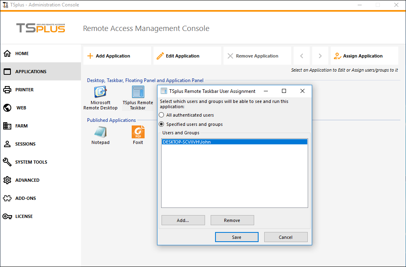Open the Advanced gear icon
Screen dimensions: 406x267
(x=7, y=180)
